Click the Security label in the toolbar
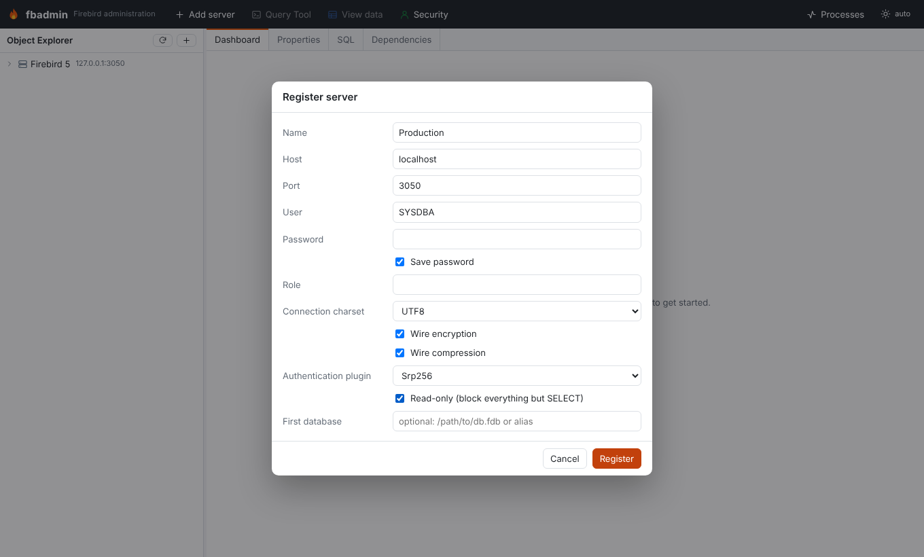Screen dimensions: 924x557 point(431,14)
